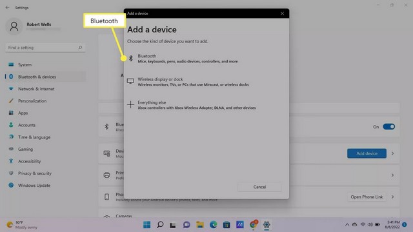Open Microsoft Store from taskbar
The image size is (413, 232).
click(x=227, y=225)
